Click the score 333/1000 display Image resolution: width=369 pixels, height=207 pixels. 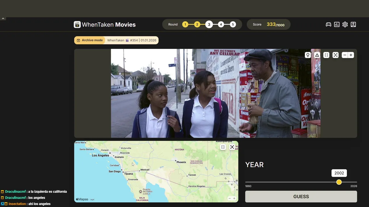point(276,24)
